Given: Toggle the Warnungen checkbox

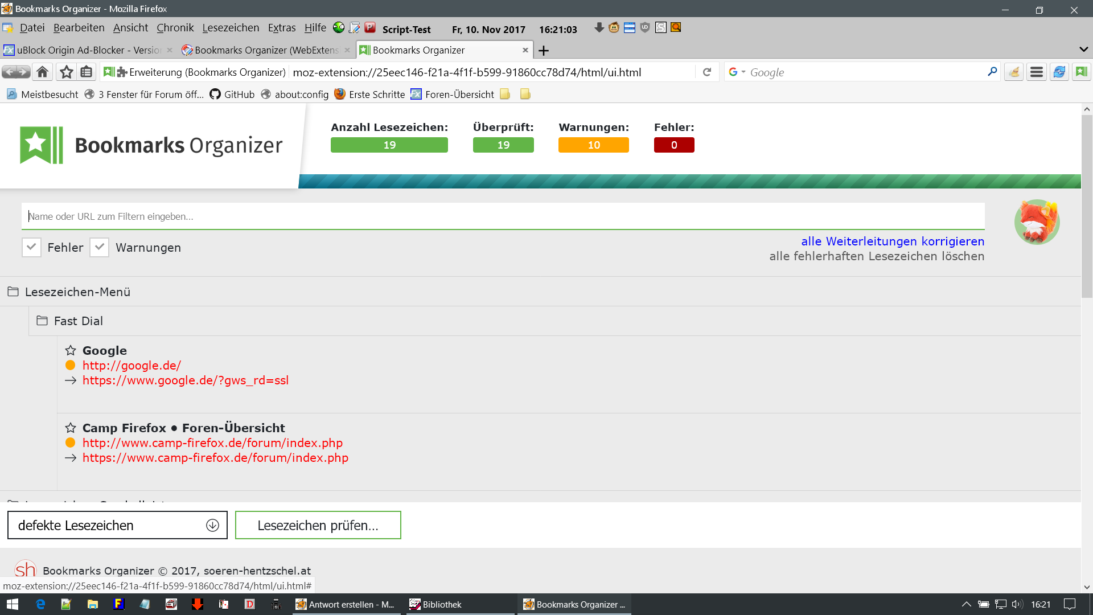Looking at the screenshot, I should click(x=100, y=248).
